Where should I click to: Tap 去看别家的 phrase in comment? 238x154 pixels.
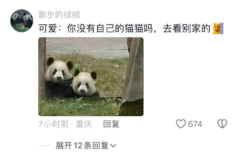(x=187, y=28)
